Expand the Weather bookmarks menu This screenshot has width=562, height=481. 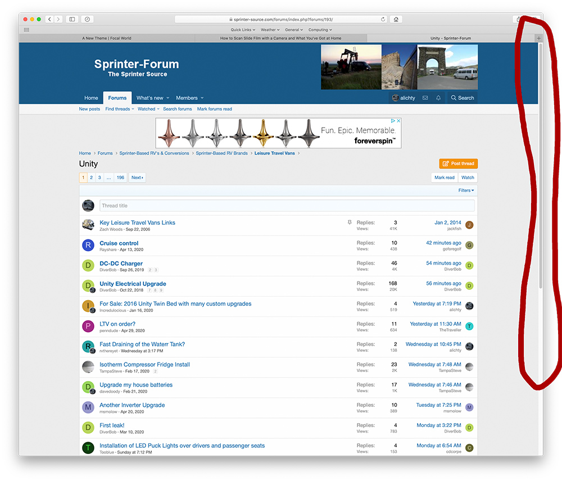coord(270,30)
